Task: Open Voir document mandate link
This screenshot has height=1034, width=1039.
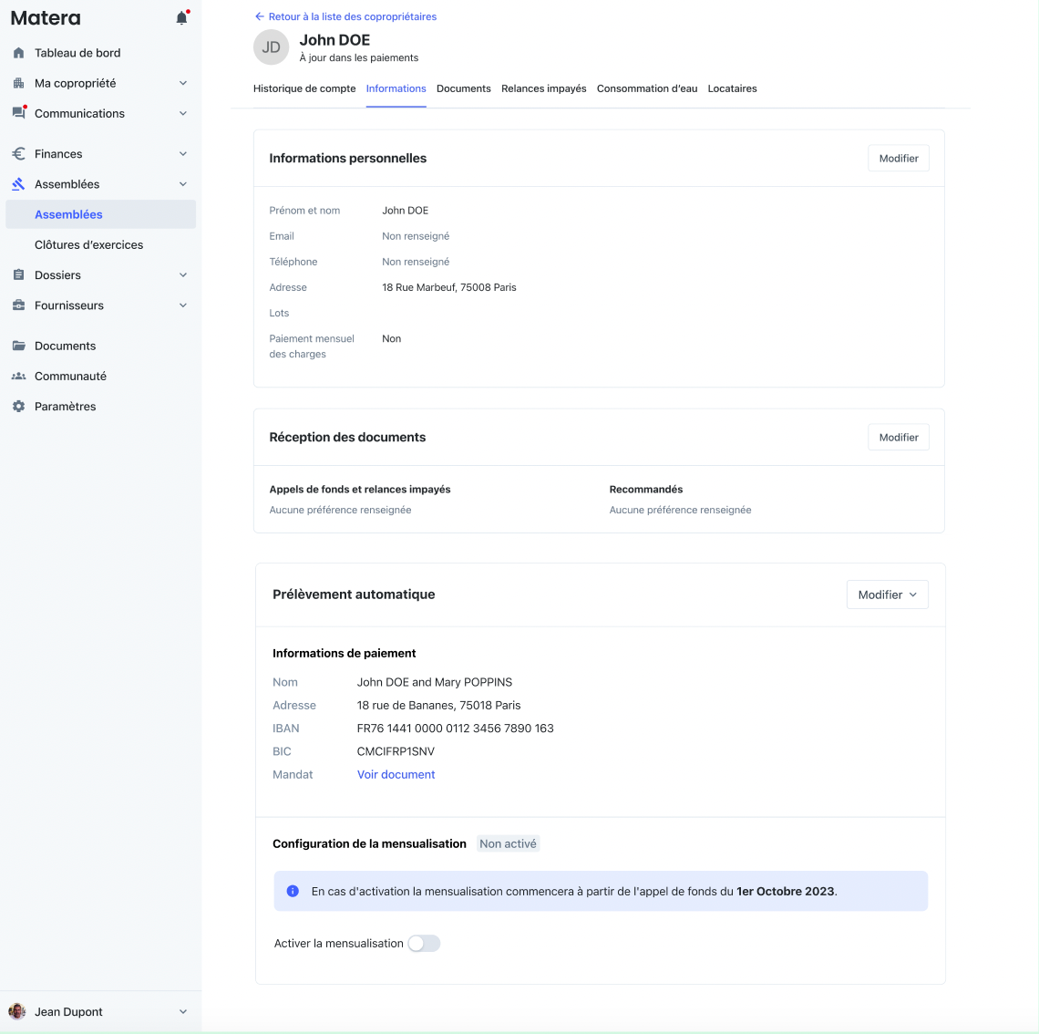Action: click(x=396, y=775)
